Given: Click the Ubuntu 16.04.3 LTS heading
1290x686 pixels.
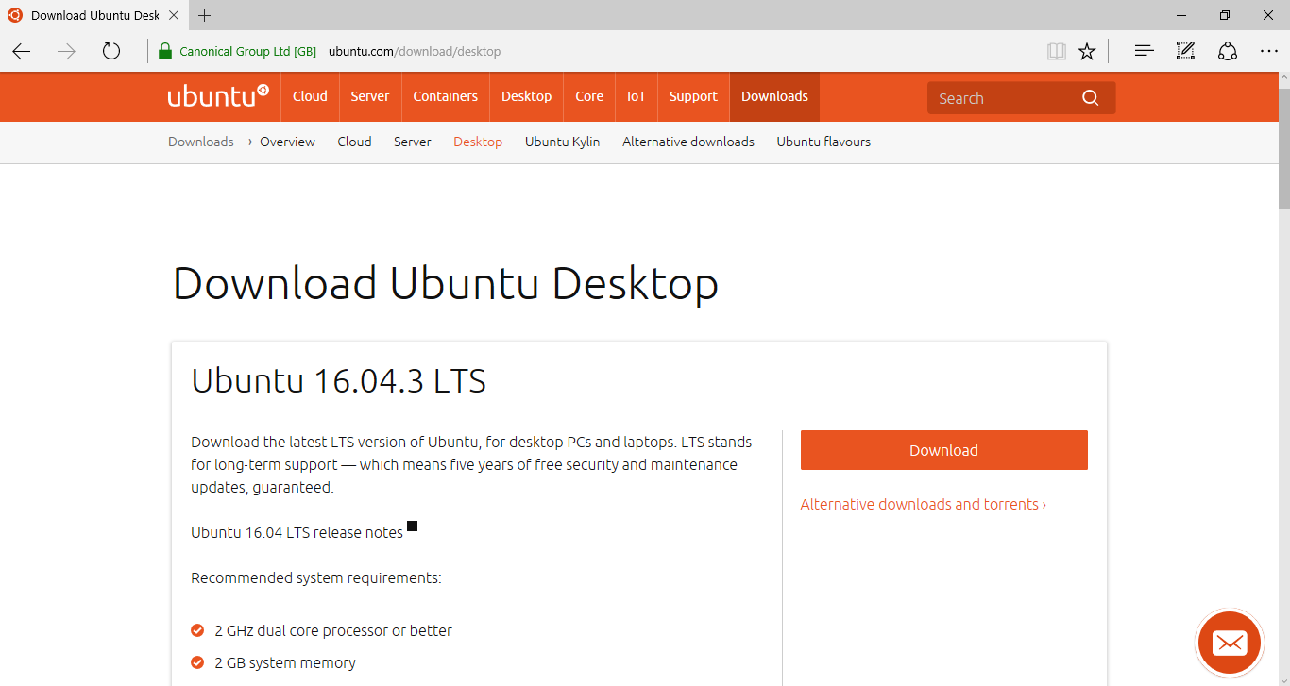Looking at the screenshot, I should 339,380.
